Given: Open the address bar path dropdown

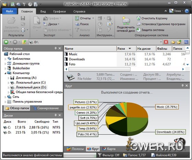Looking at the screenshot, I should [161, 42].
